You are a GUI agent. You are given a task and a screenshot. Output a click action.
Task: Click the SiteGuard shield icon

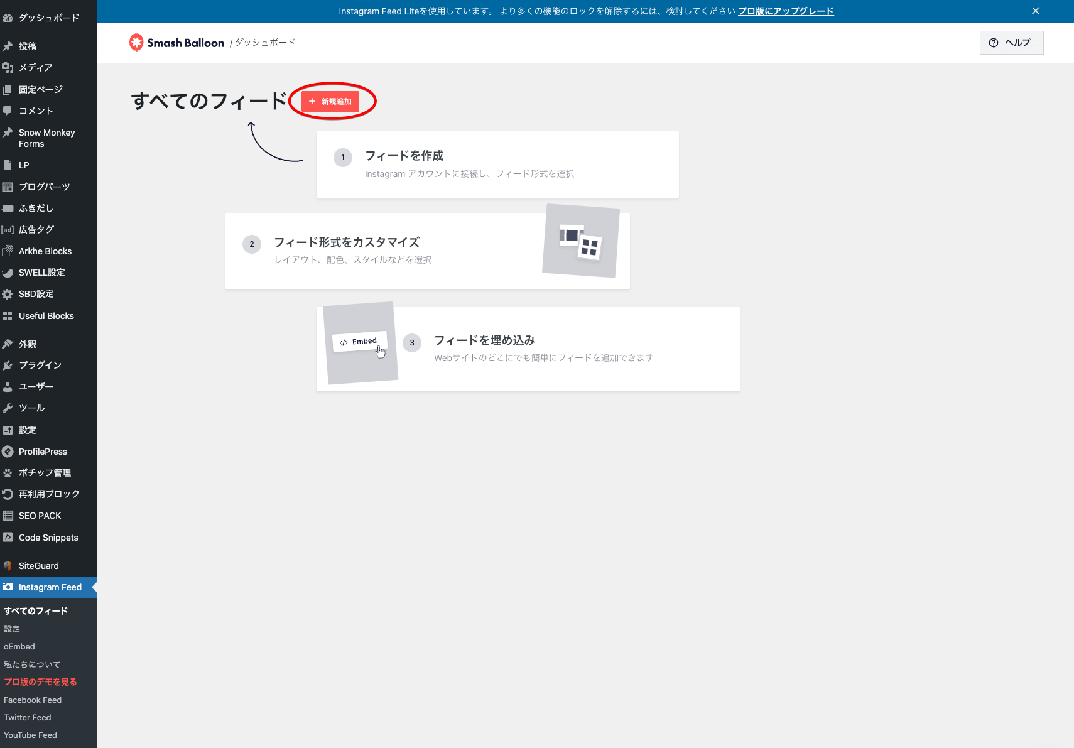[8, 566]
